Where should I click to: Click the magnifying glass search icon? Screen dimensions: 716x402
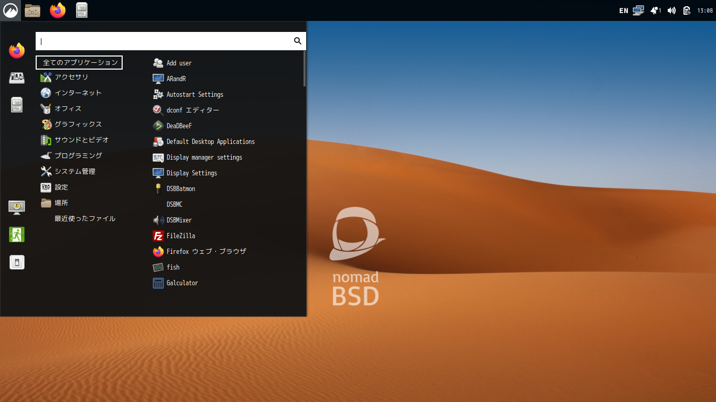click(x=298, y=41)
